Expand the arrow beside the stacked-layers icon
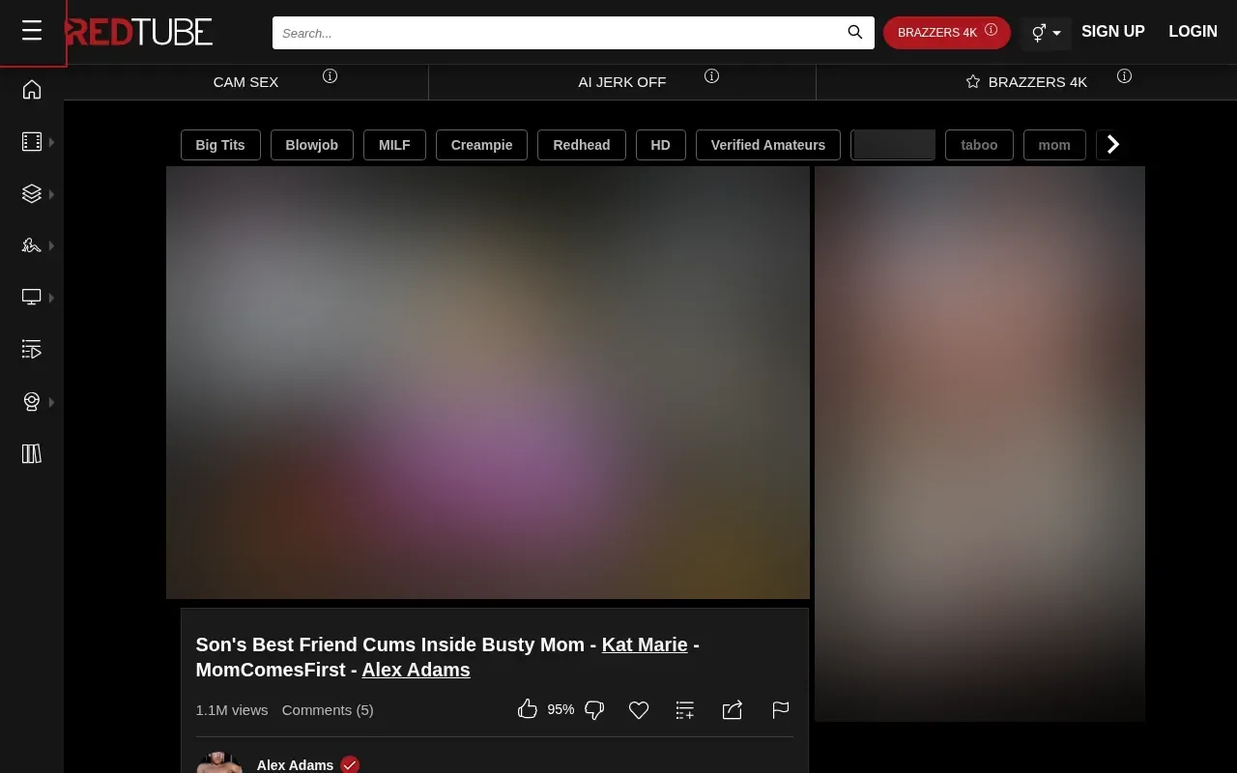The height and width of the screenshot is (773, 1237). coord(51,194)
